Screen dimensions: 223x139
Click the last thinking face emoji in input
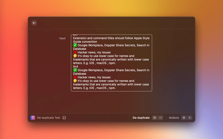(x=75, y=81)
